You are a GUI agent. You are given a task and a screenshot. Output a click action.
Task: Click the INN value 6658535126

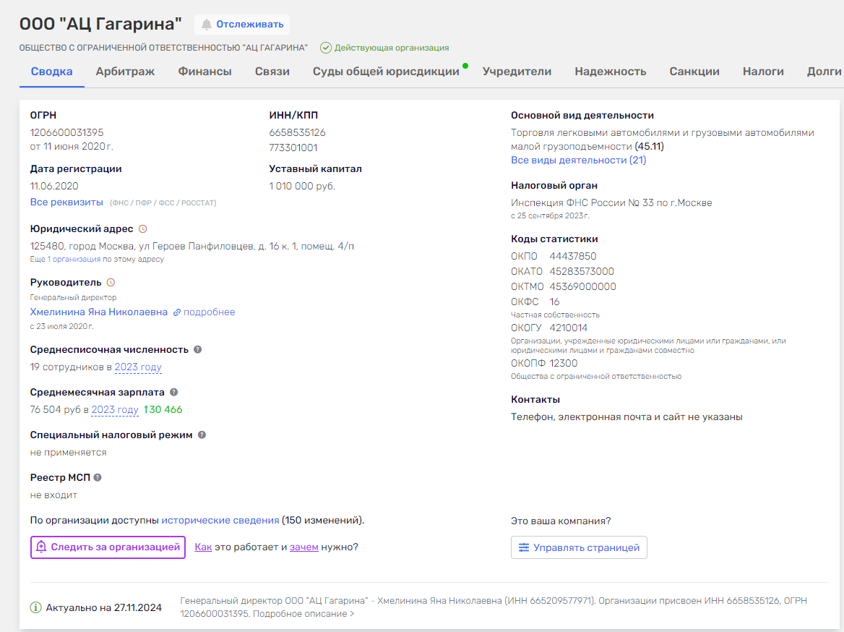tap(297, 132)
